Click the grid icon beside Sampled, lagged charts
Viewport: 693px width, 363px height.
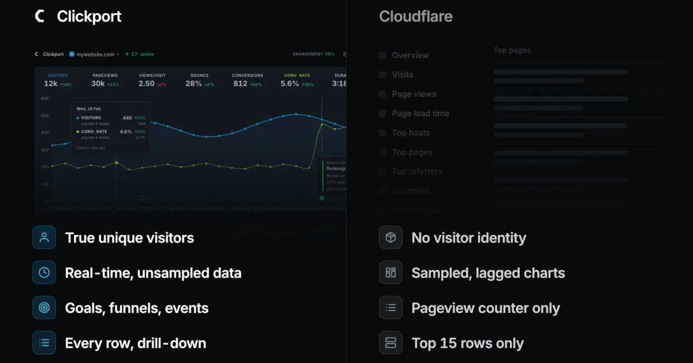(x=391, y=273)
